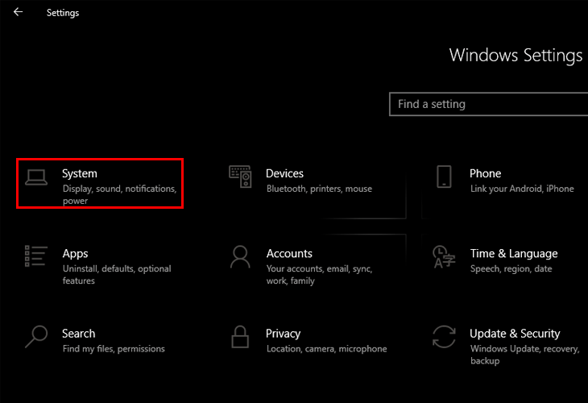Click the list icon for Apps

pos(36,256)
